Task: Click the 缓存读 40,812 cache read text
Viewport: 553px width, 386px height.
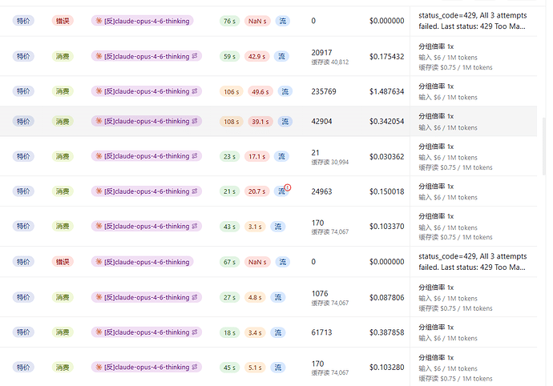Action: click(x=330, y=62)
